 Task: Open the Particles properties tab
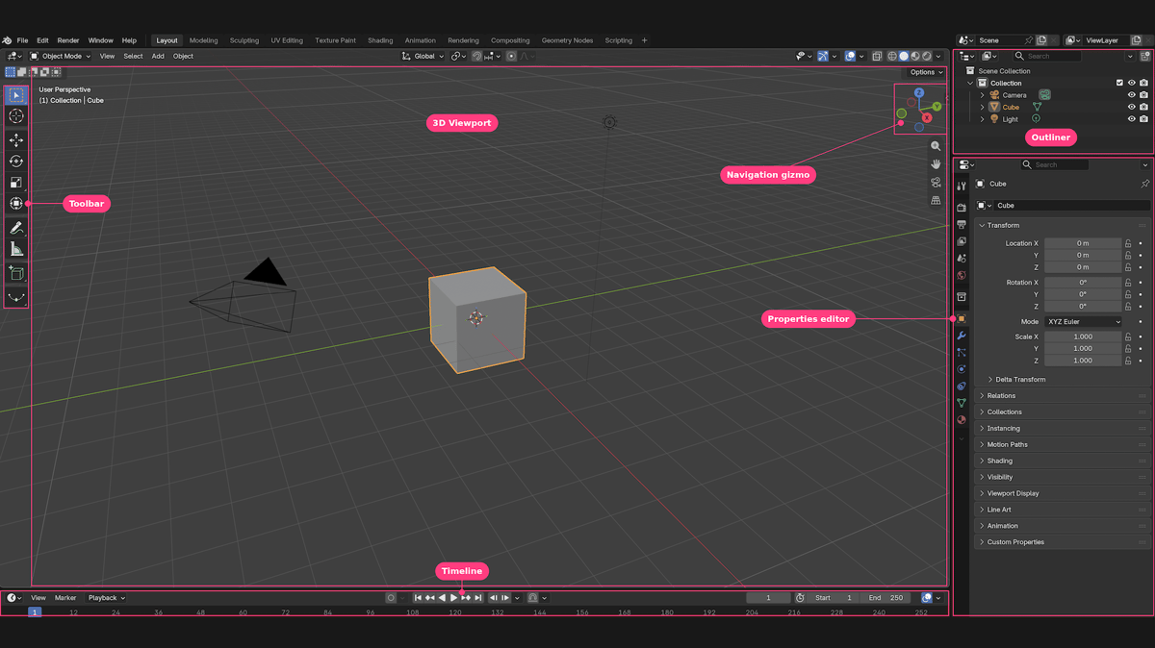(x=961, y=353)
